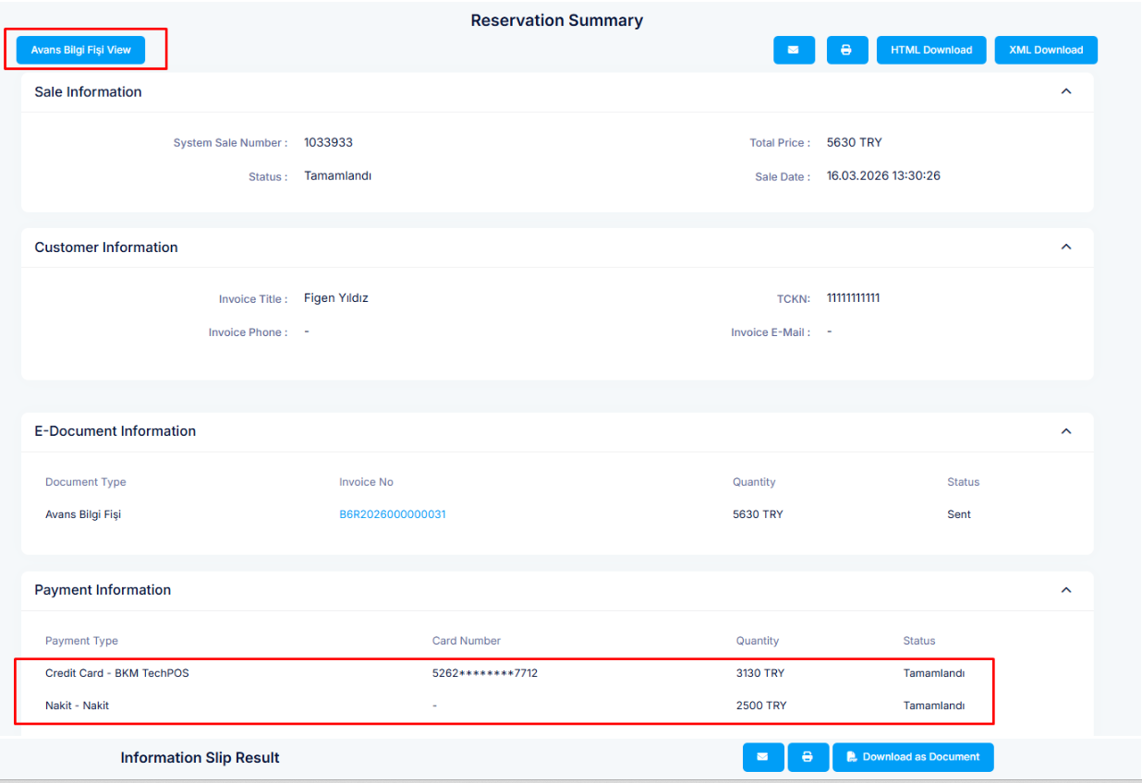The height and width of the screenshot is (783, 1142).
Task: Click the Payment Type column header
Action: click(x=81, y=641)
